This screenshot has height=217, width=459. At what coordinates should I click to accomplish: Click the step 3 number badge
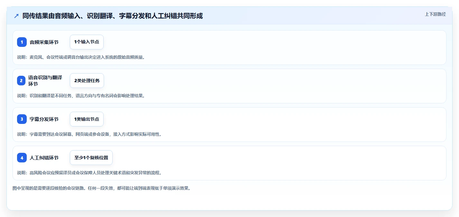coord(22,119)
